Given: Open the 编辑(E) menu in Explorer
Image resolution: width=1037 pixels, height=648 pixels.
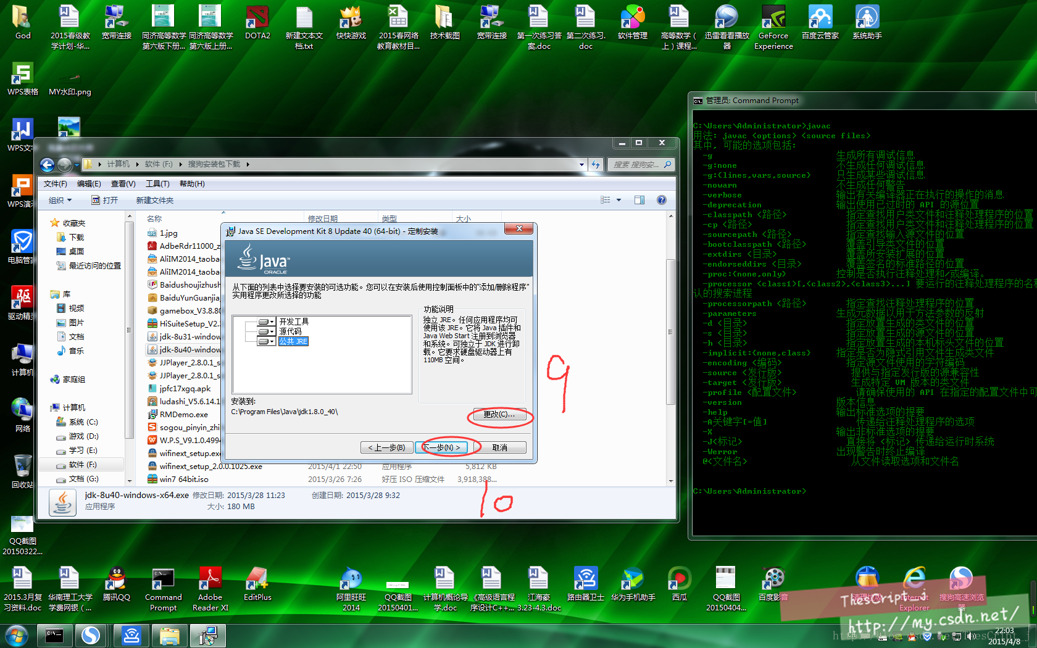Looking at the screenshot, I should point(89,184).
